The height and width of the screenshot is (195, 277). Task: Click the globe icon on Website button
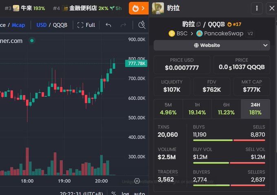(196, 45)
